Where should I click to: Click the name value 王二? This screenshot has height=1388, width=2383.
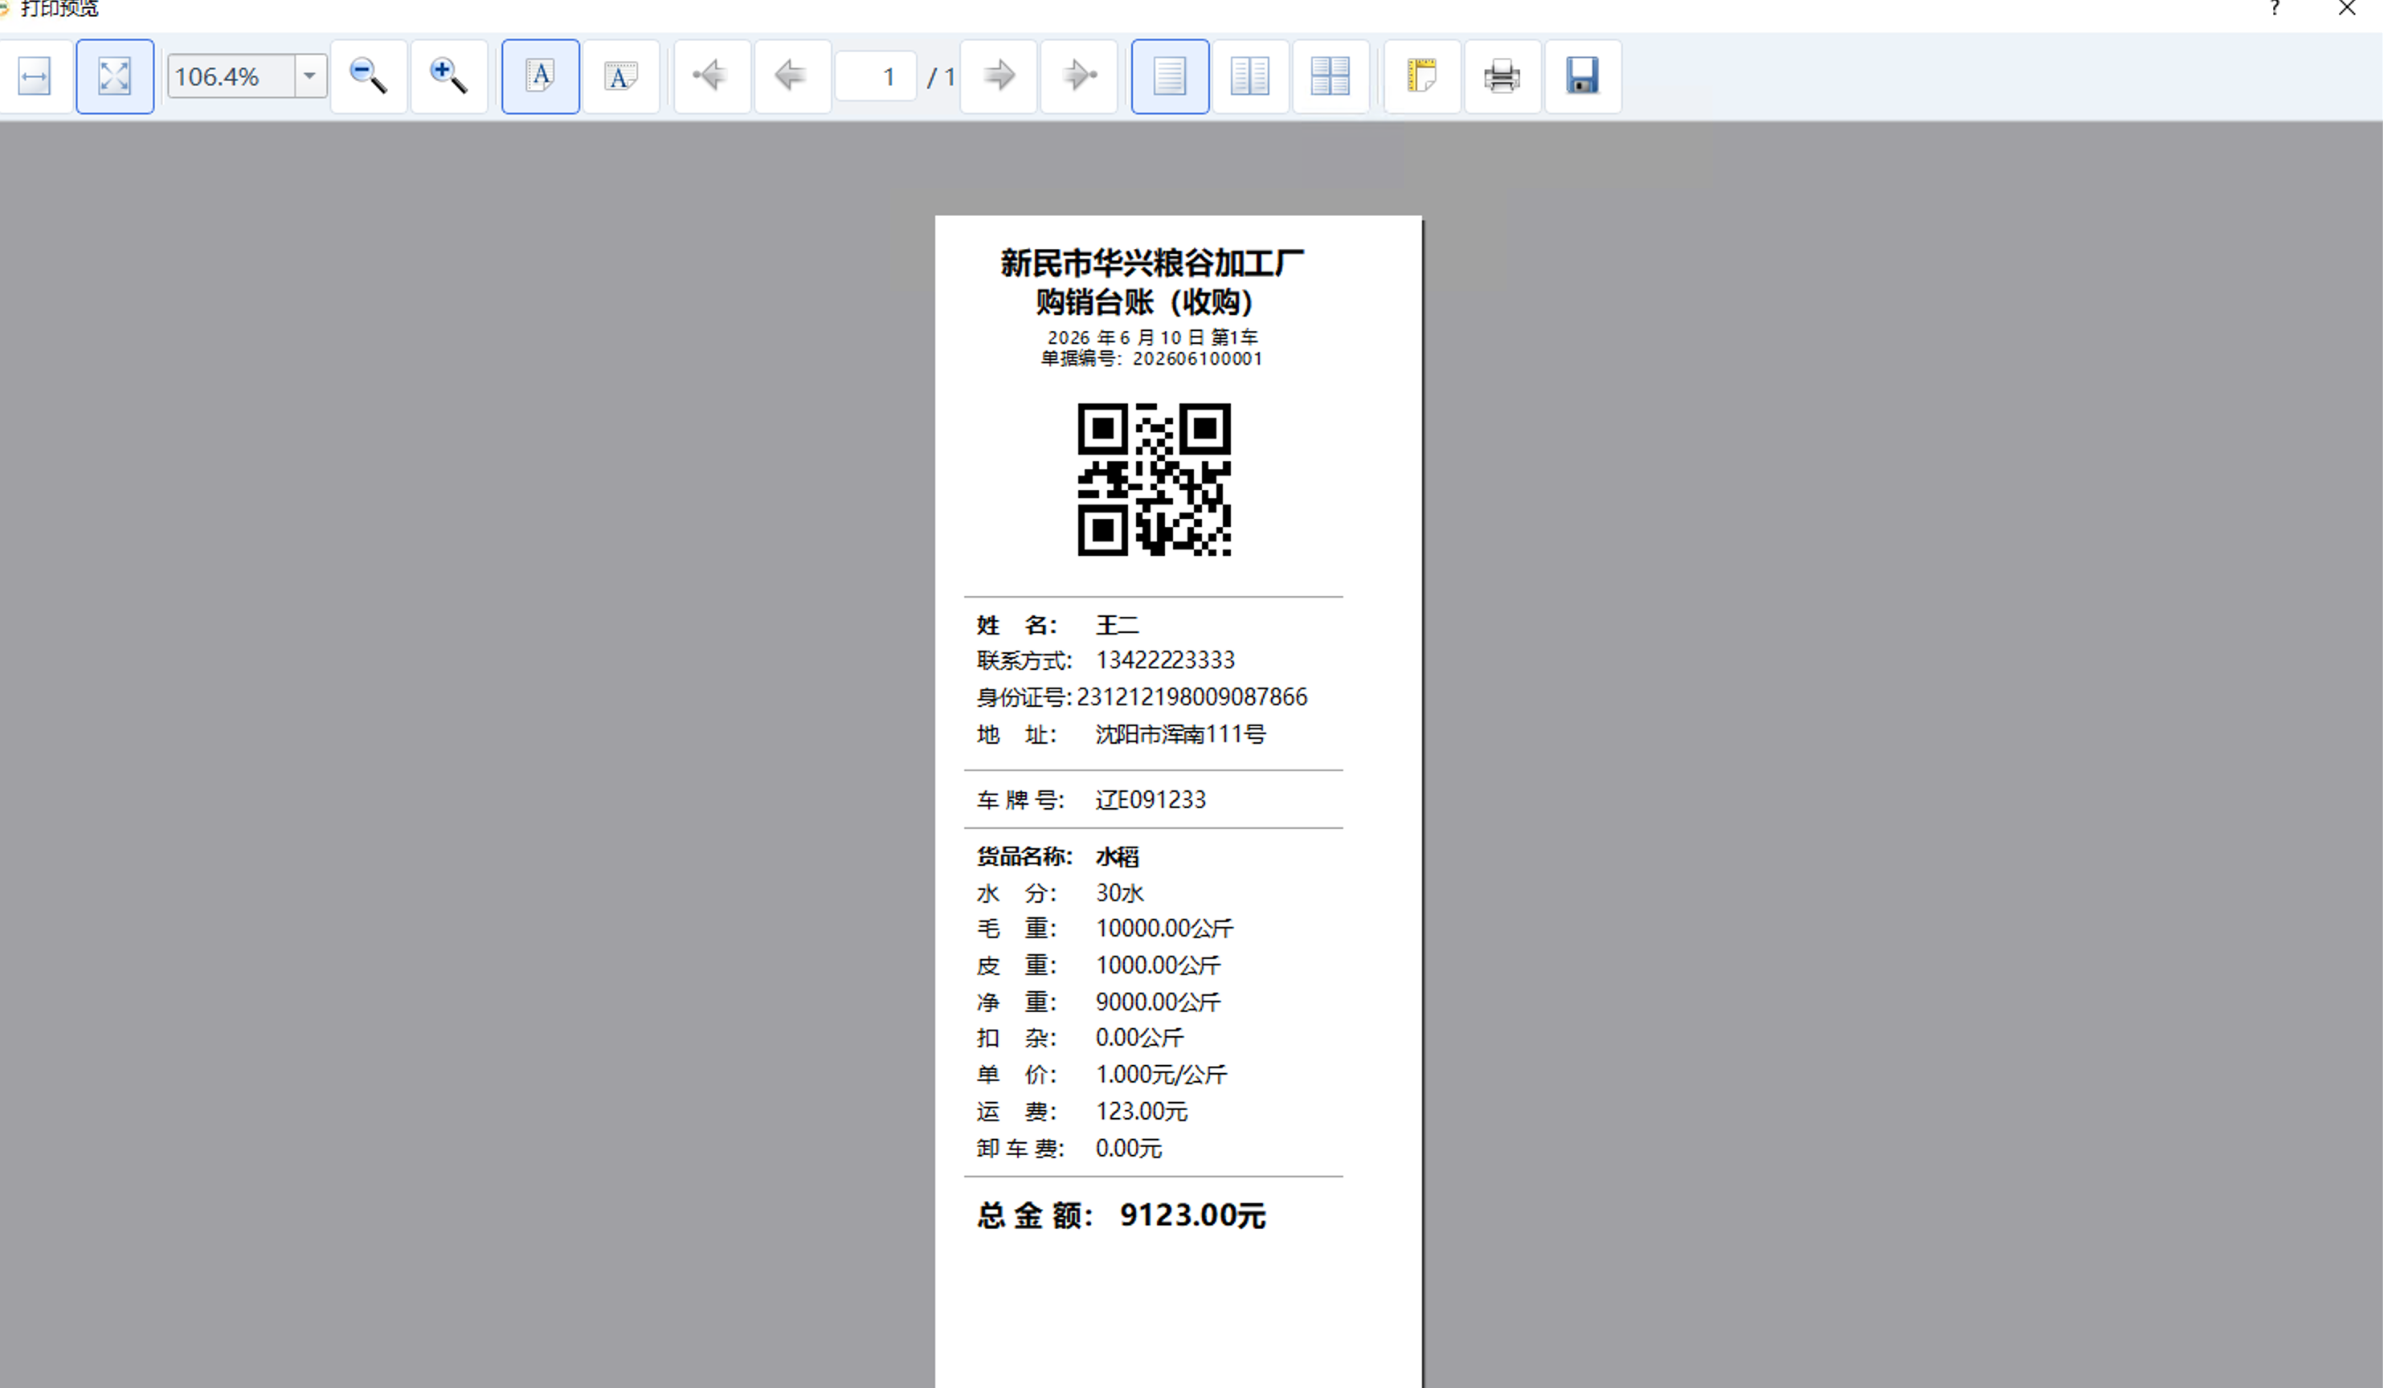(x=1117, y=625)
